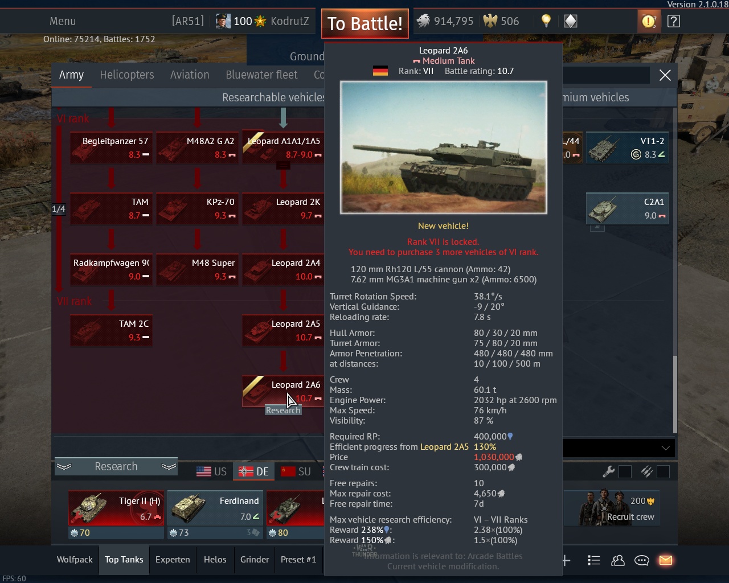Select the Tiger II (H) crew slot
Screen dimensions: 729x583
tap(116, 508)
